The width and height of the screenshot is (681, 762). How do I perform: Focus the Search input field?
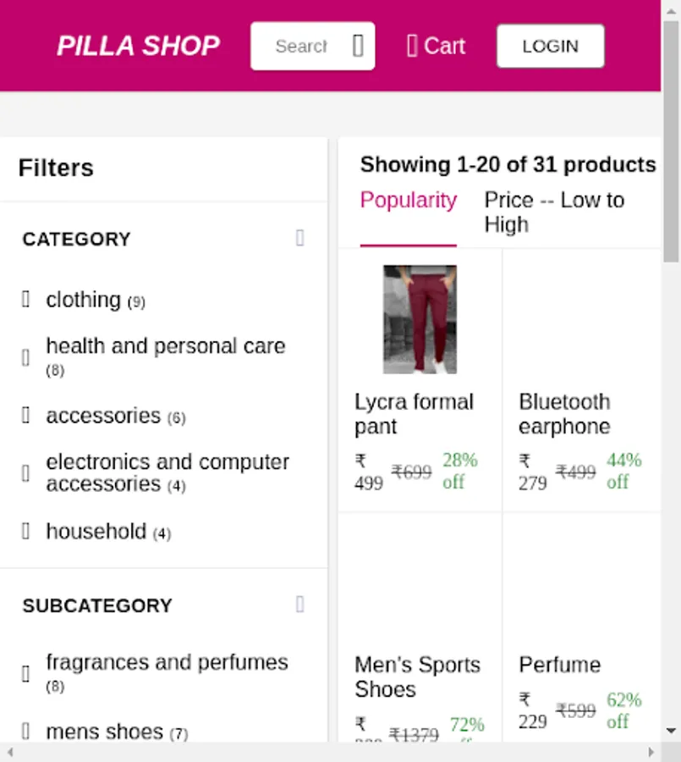tap(301, 46)
